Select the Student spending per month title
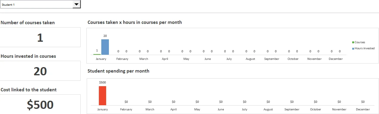 pyautogui.click(x=118, y=71)
